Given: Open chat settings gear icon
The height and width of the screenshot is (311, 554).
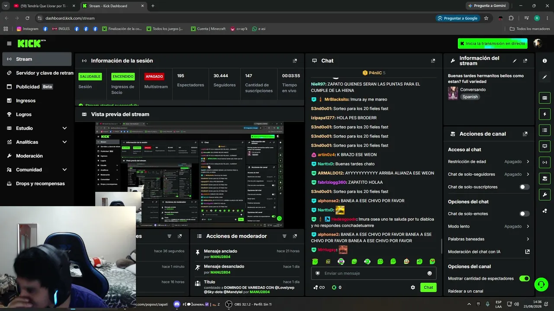Looking at the screenshot, I should [x=413, y=288].
